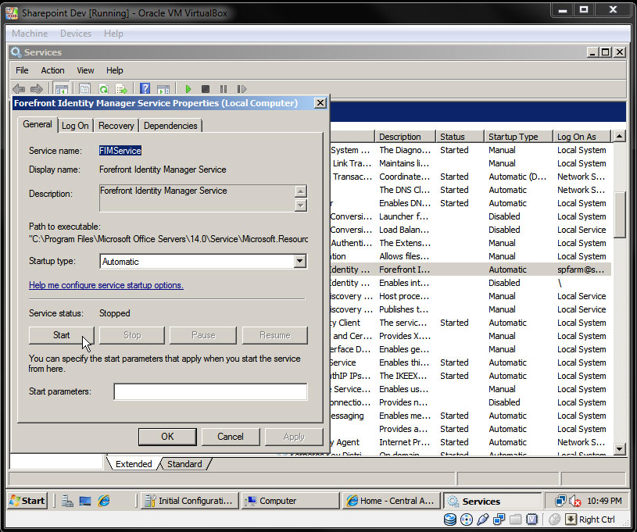Switch to Computer window in taskbar
Screen dimensions: 637x532
290,501
